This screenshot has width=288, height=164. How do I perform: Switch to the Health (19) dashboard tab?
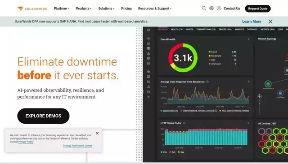pos(176,30)
